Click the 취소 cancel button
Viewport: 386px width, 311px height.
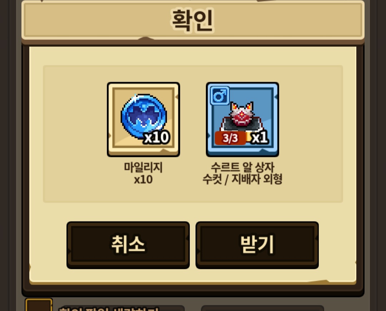point(128,245)
